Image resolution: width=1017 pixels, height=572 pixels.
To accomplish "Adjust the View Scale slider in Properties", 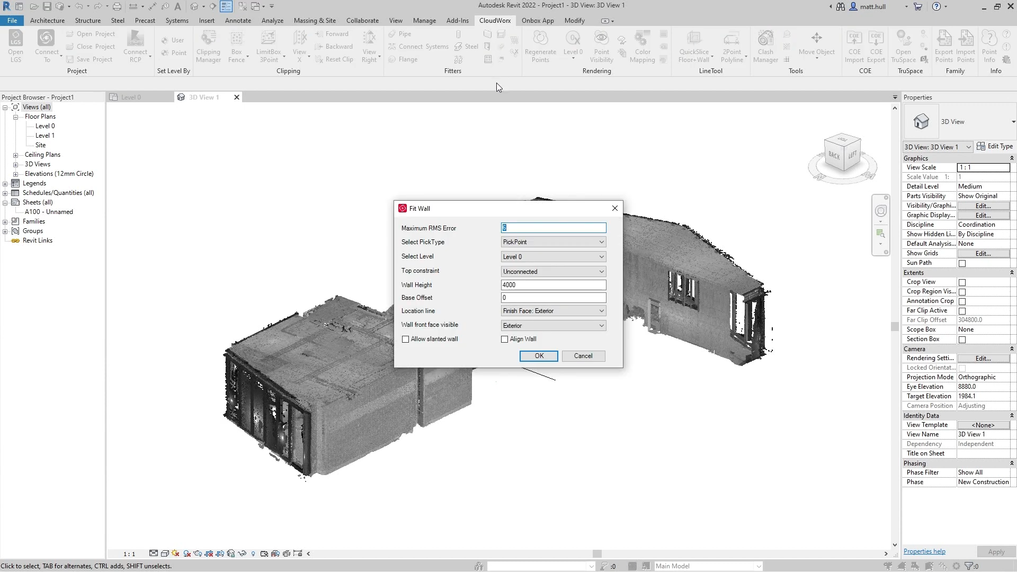I will pyautogui.click(x=983, y=167).
